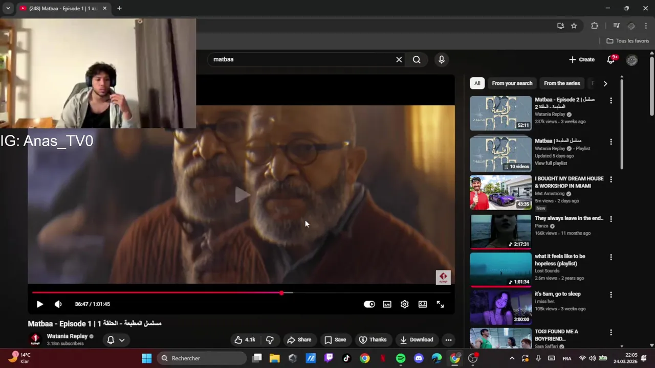Screen dimensions: 655x368
Task: Install the page as app icon in address bar
Action: [x=561, y=26]
